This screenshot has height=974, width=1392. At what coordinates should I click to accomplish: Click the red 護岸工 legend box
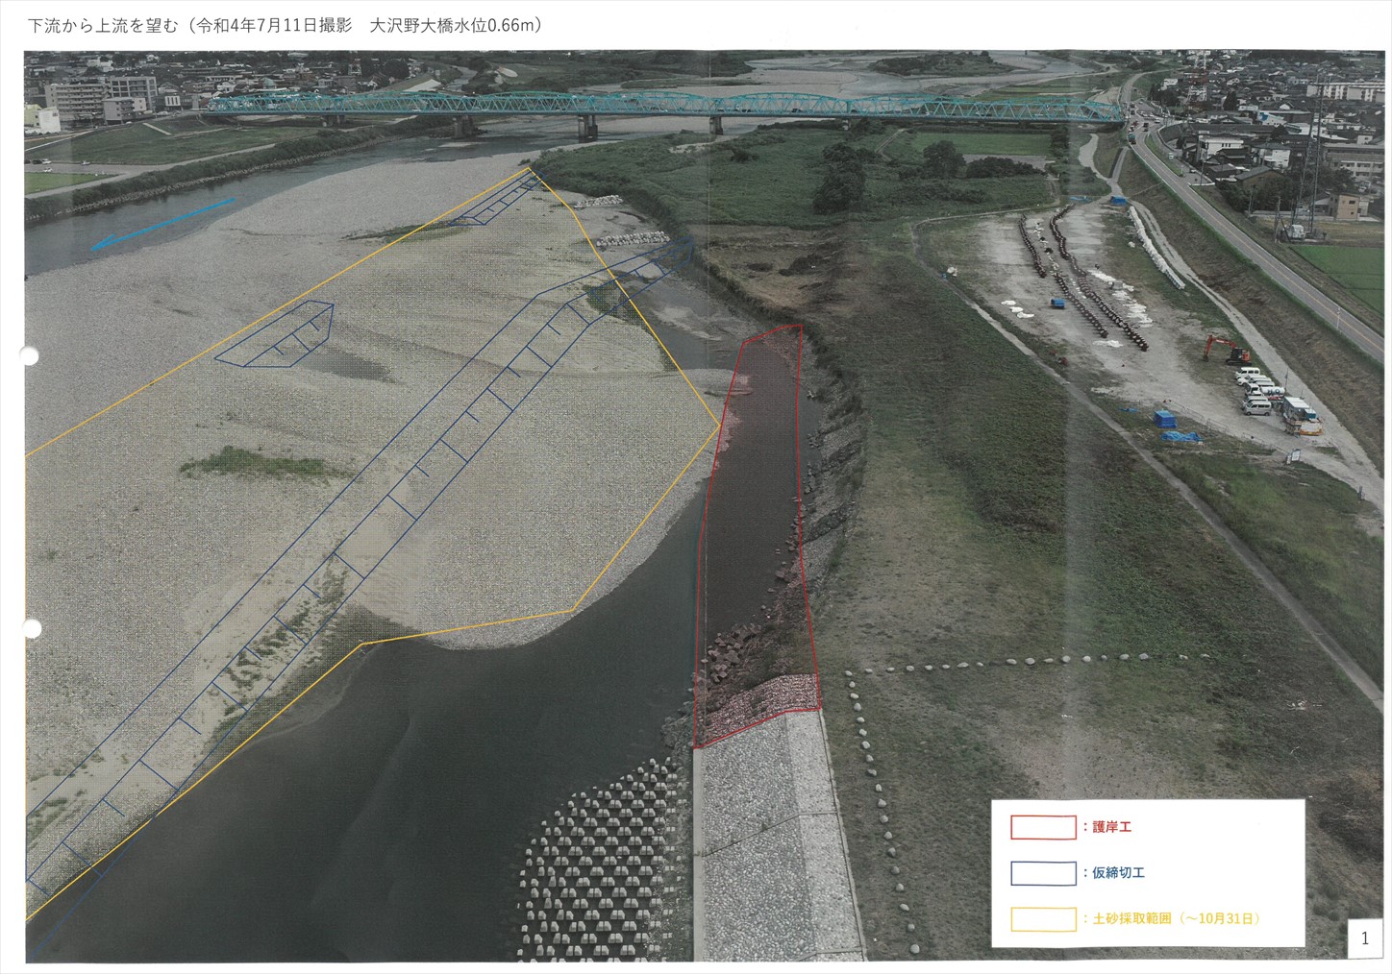(1043, 827)
